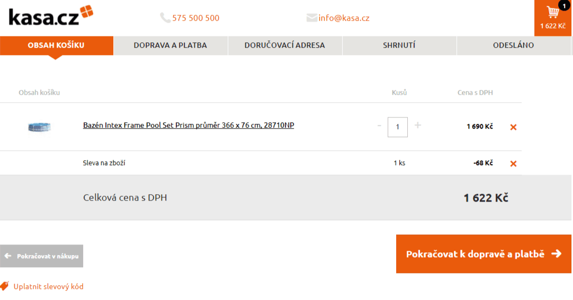Decrease pool quantity with the minus button
This screenshot has height=300, width=573.
[x=379, y=125]
